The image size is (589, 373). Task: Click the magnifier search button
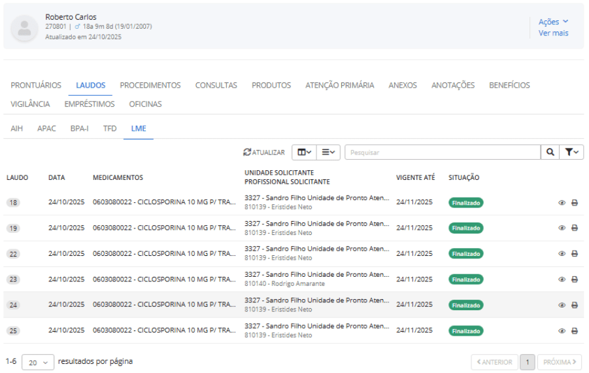(550, 152)
